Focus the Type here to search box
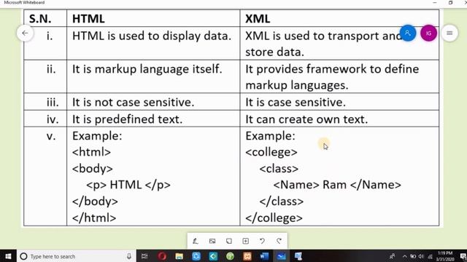The image size is (467, 262). [x=76, y=256]
